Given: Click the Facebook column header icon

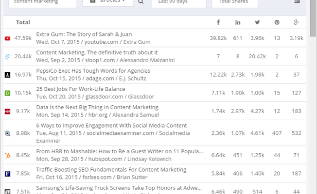Looking at the screenshot, I should [x=218, y=22].
